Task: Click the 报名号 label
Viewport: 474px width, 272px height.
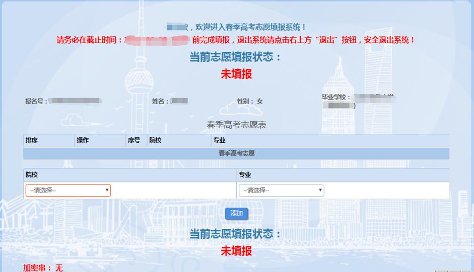Action: (36, 101)
